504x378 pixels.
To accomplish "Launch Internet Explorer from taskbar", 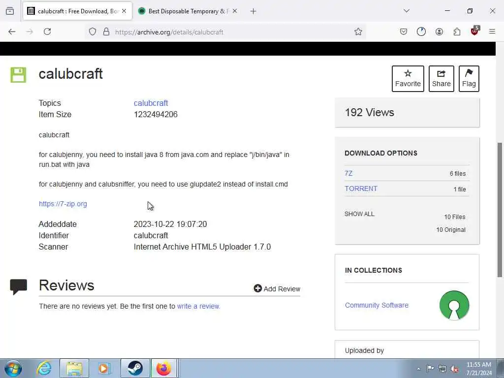I will coord(44,368).
